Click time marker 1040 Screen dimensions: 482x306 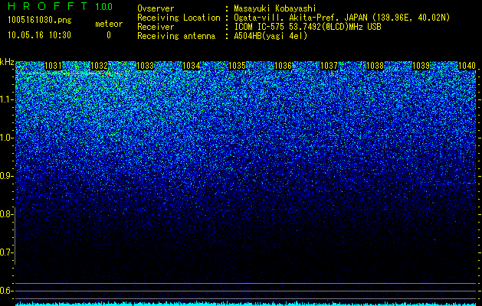pyautogui.click(x=467, y=66)
